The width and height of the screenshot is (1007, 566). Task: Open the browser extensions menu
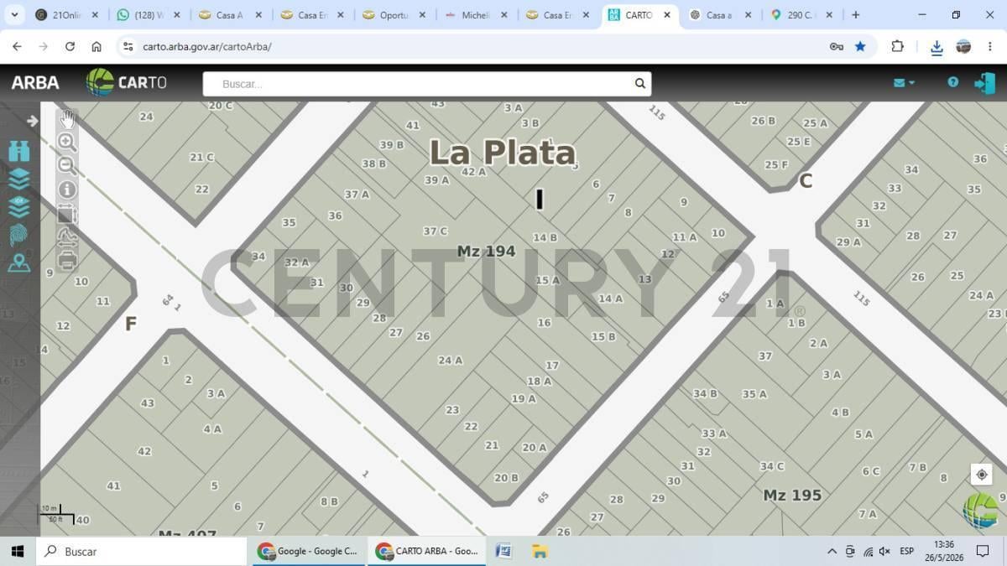[897, 47]
